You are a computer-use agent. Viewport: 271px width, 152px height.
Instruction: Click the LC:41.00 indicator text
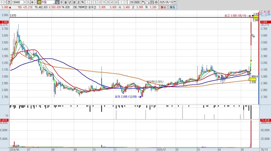pos(265,12)
